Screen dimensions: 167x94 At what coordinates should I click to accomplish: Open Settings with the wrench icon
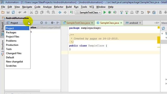point(149,12)
